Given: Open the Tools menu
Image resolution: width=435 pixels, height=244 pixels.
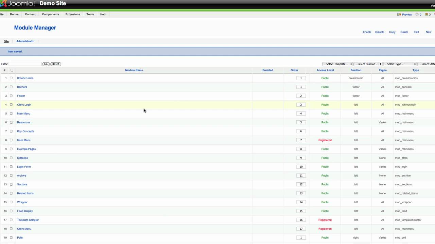Looking at the screenshot, I should coord(90,14).
